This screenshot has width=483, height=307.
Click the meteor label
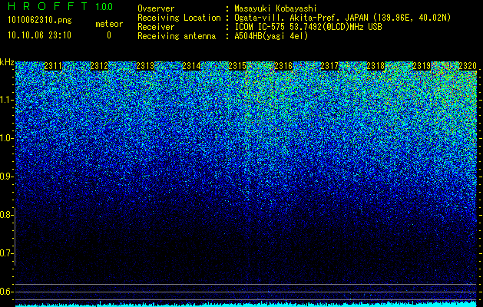(x=109, y=24)
